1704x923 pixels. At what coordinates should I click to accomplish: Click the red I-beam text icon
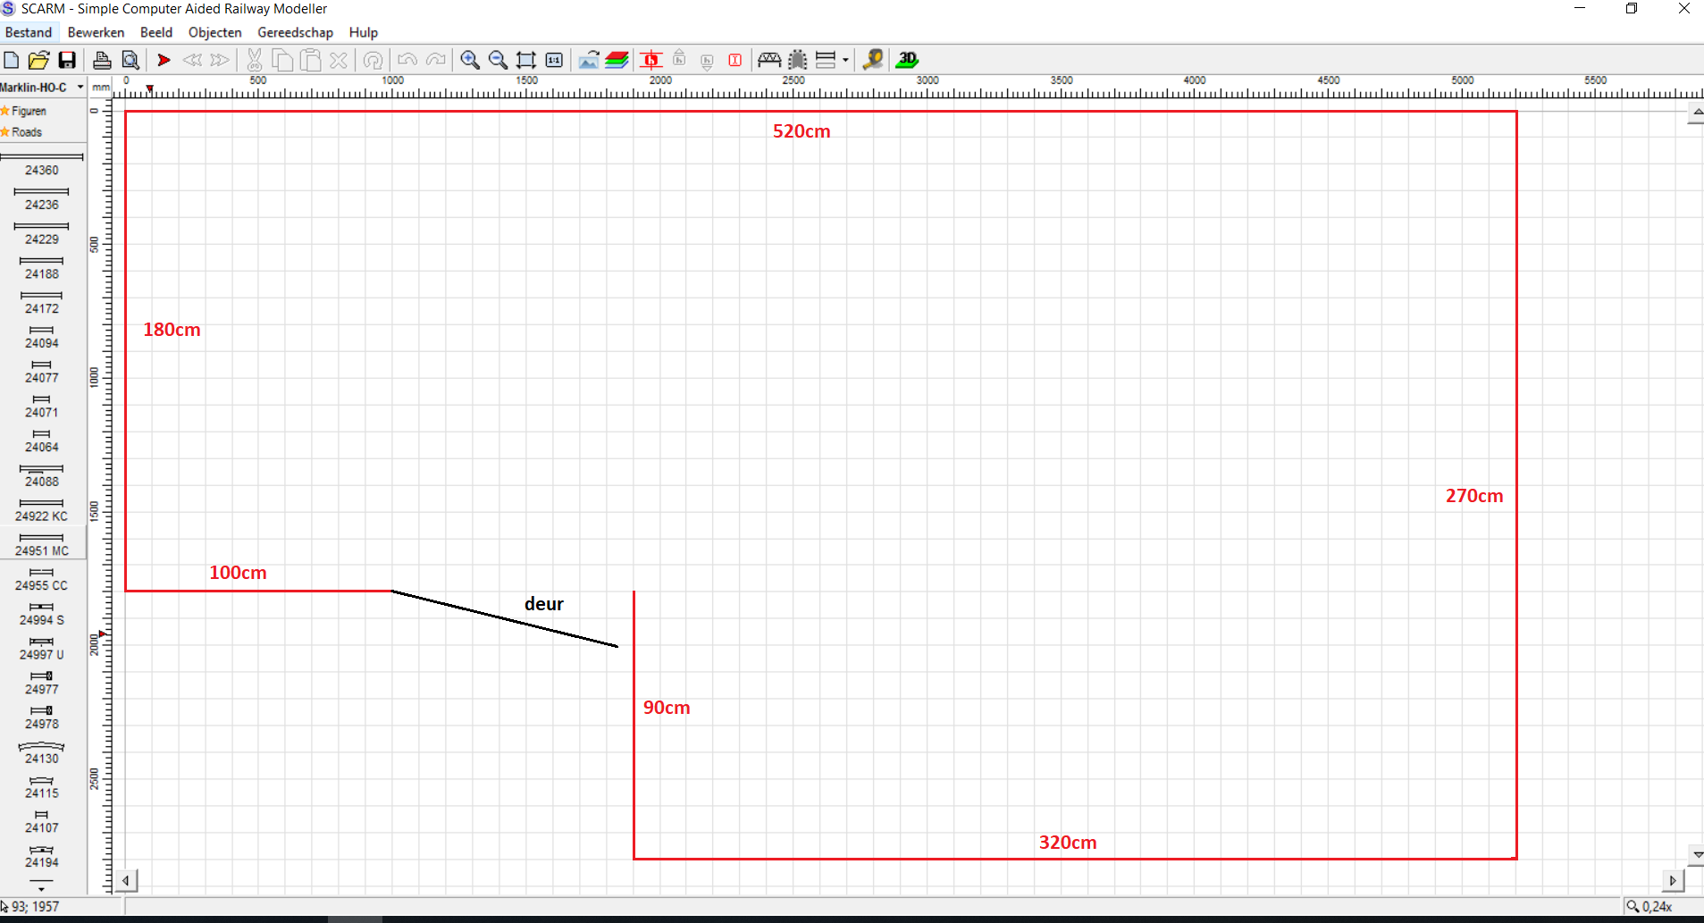[735, 60]
